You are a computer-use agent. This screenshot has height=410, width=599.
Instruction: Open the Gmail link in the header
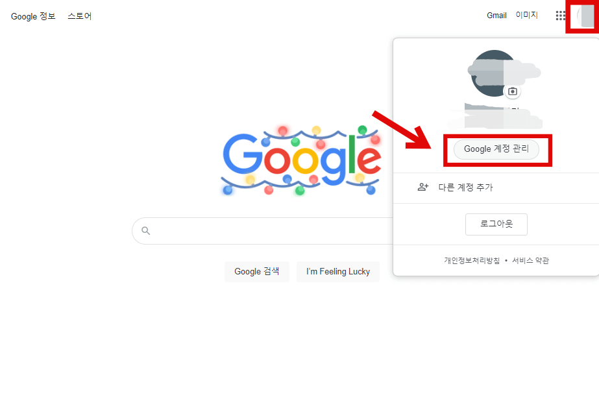point(496,16)
